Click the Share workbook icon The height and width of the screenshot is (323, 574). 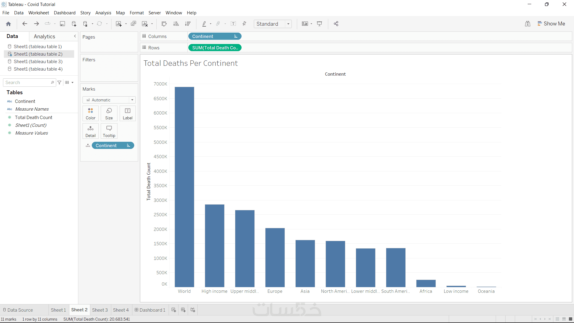pos(336,24)
